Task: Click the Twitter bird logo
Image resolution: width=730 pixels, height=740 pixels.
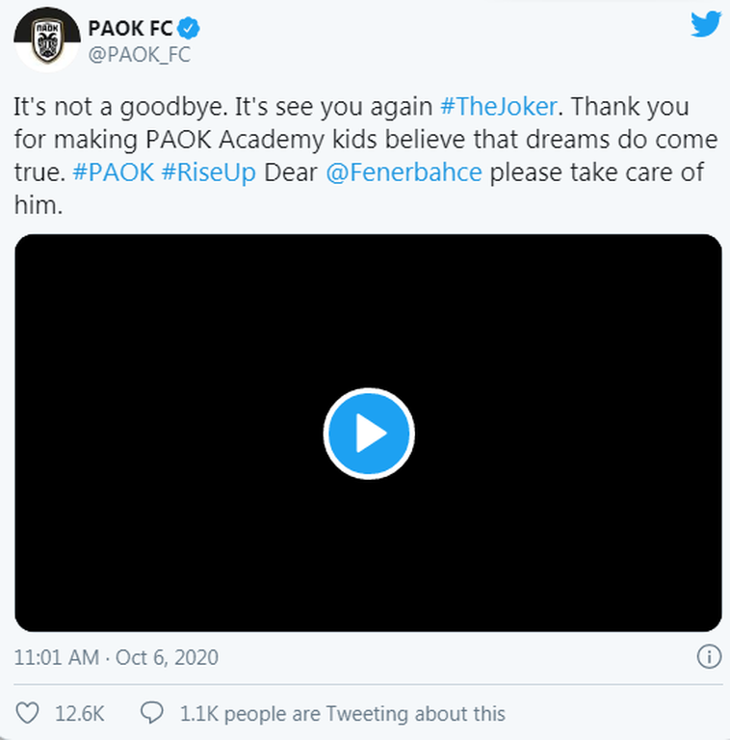Action: (706, 24)
